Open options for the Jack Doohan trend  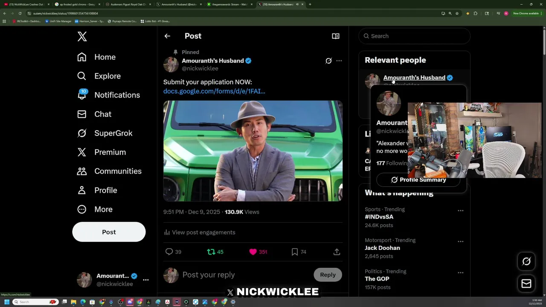461,242
